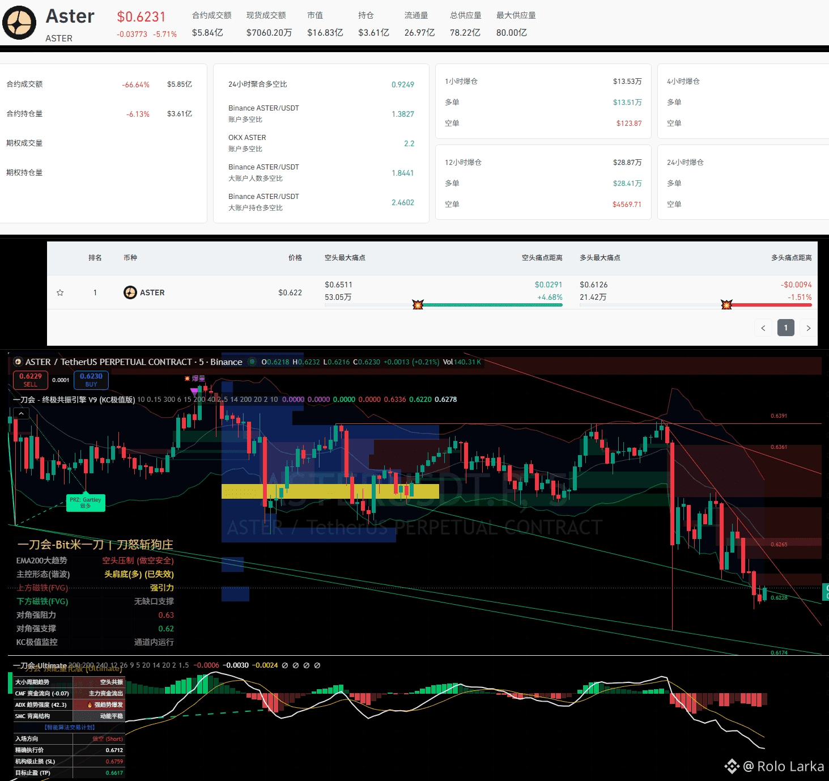Click the red long pain distance bar
Screen dimensions: 829x781
pos(772,305)
